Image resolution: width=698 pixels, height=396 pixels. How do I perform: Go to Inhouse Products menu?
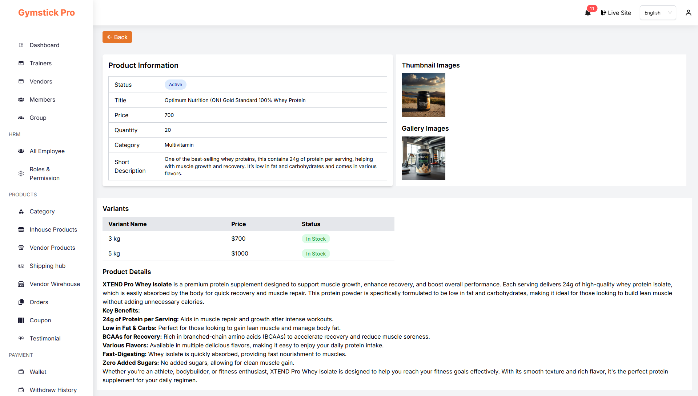(53, 229)
